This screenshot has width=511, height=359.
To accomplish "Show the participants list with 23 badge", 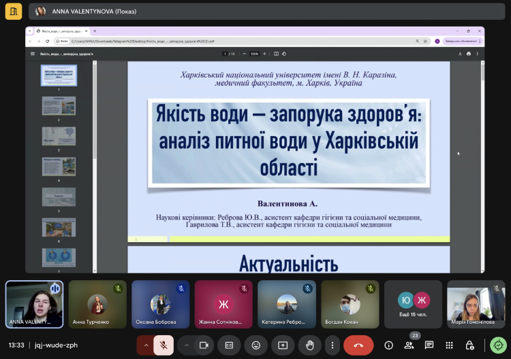I will pos(409,345).
